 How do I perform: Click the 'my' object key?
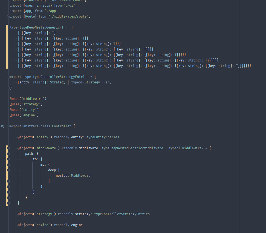[x=42, y=165]
